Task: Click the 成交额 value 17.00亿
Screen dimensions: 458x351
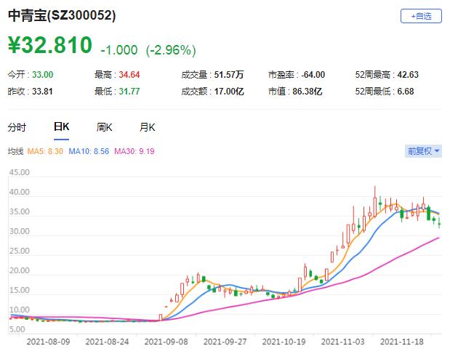Action: 229,92
